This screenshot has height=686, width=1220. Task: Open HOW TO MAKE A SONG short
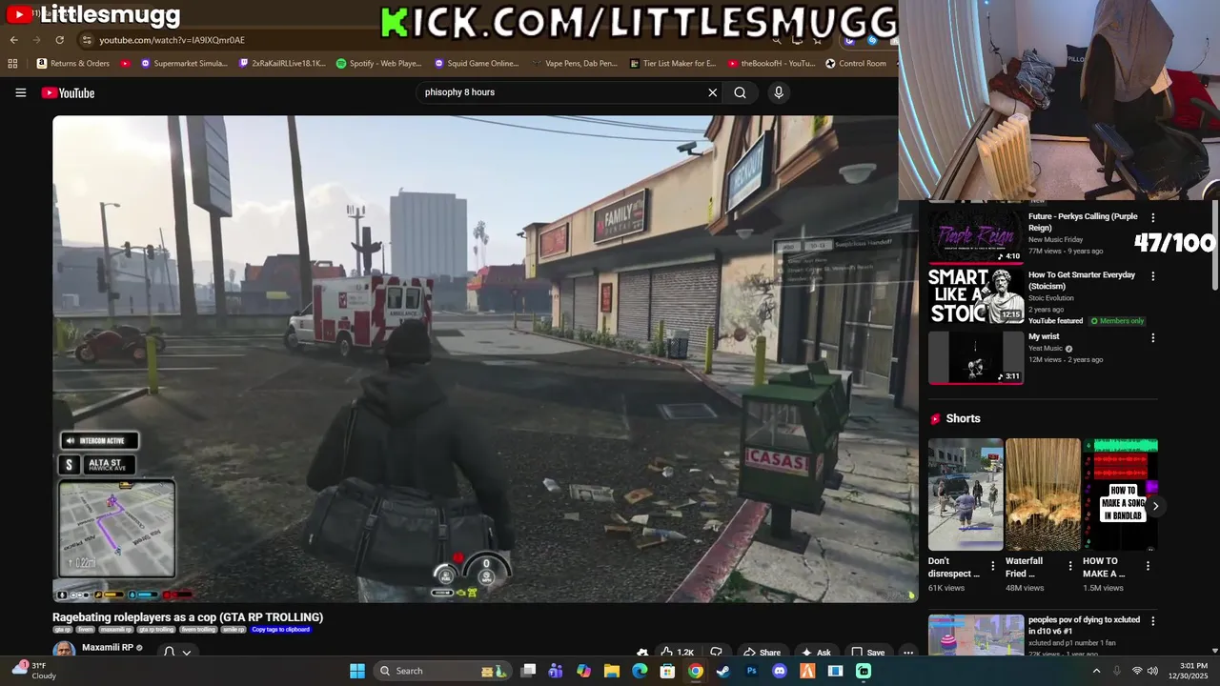pyautogui.click(x=1120, y=494)
